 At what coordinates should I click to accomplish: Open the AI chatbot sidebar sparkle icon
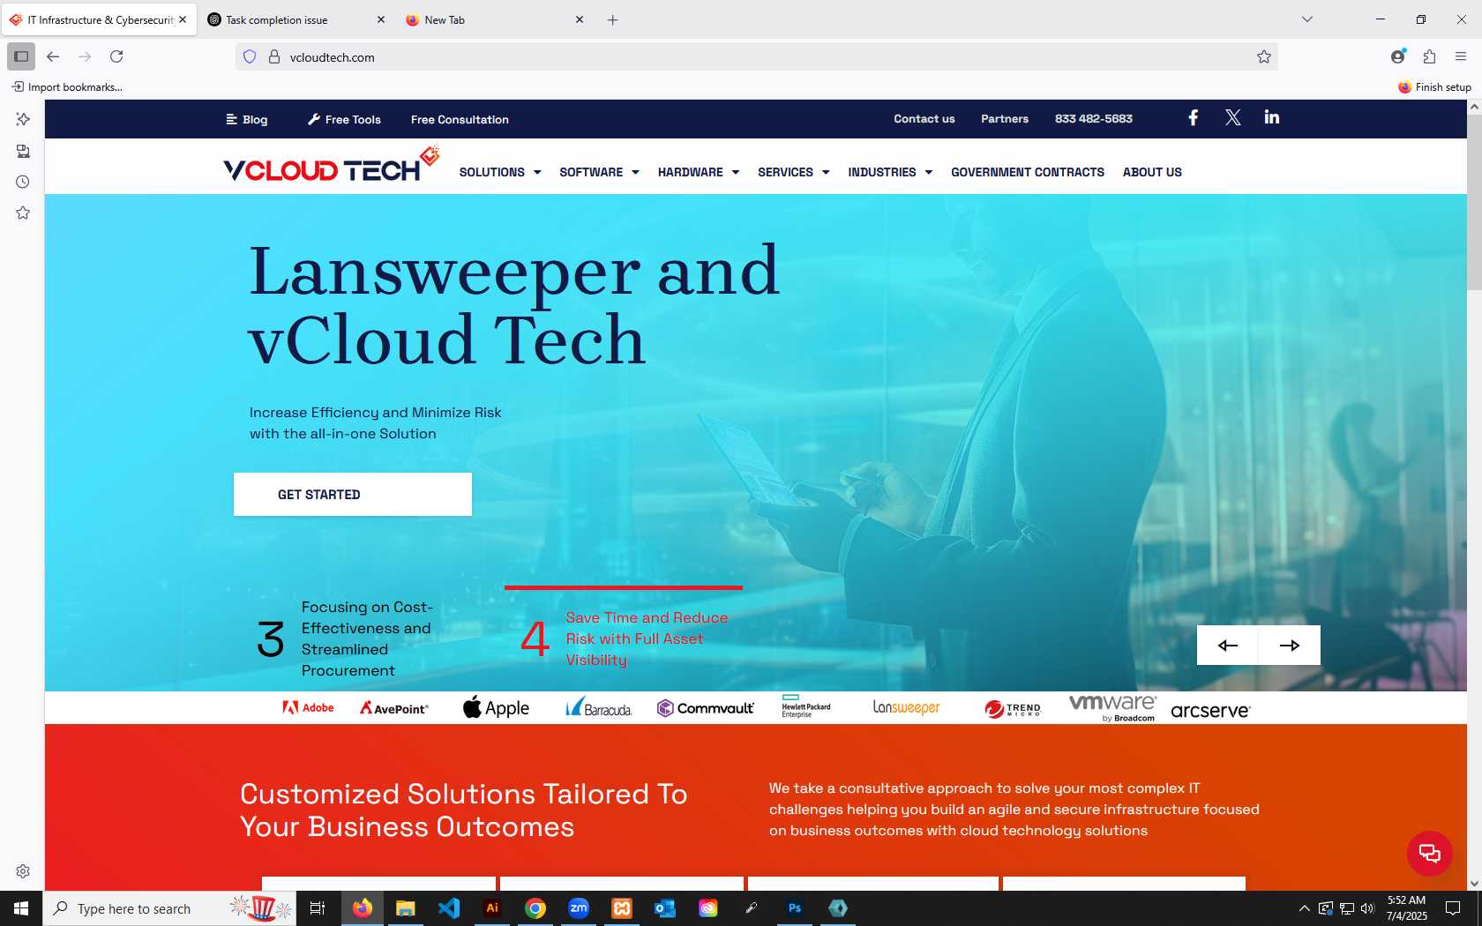coord(23,119)
